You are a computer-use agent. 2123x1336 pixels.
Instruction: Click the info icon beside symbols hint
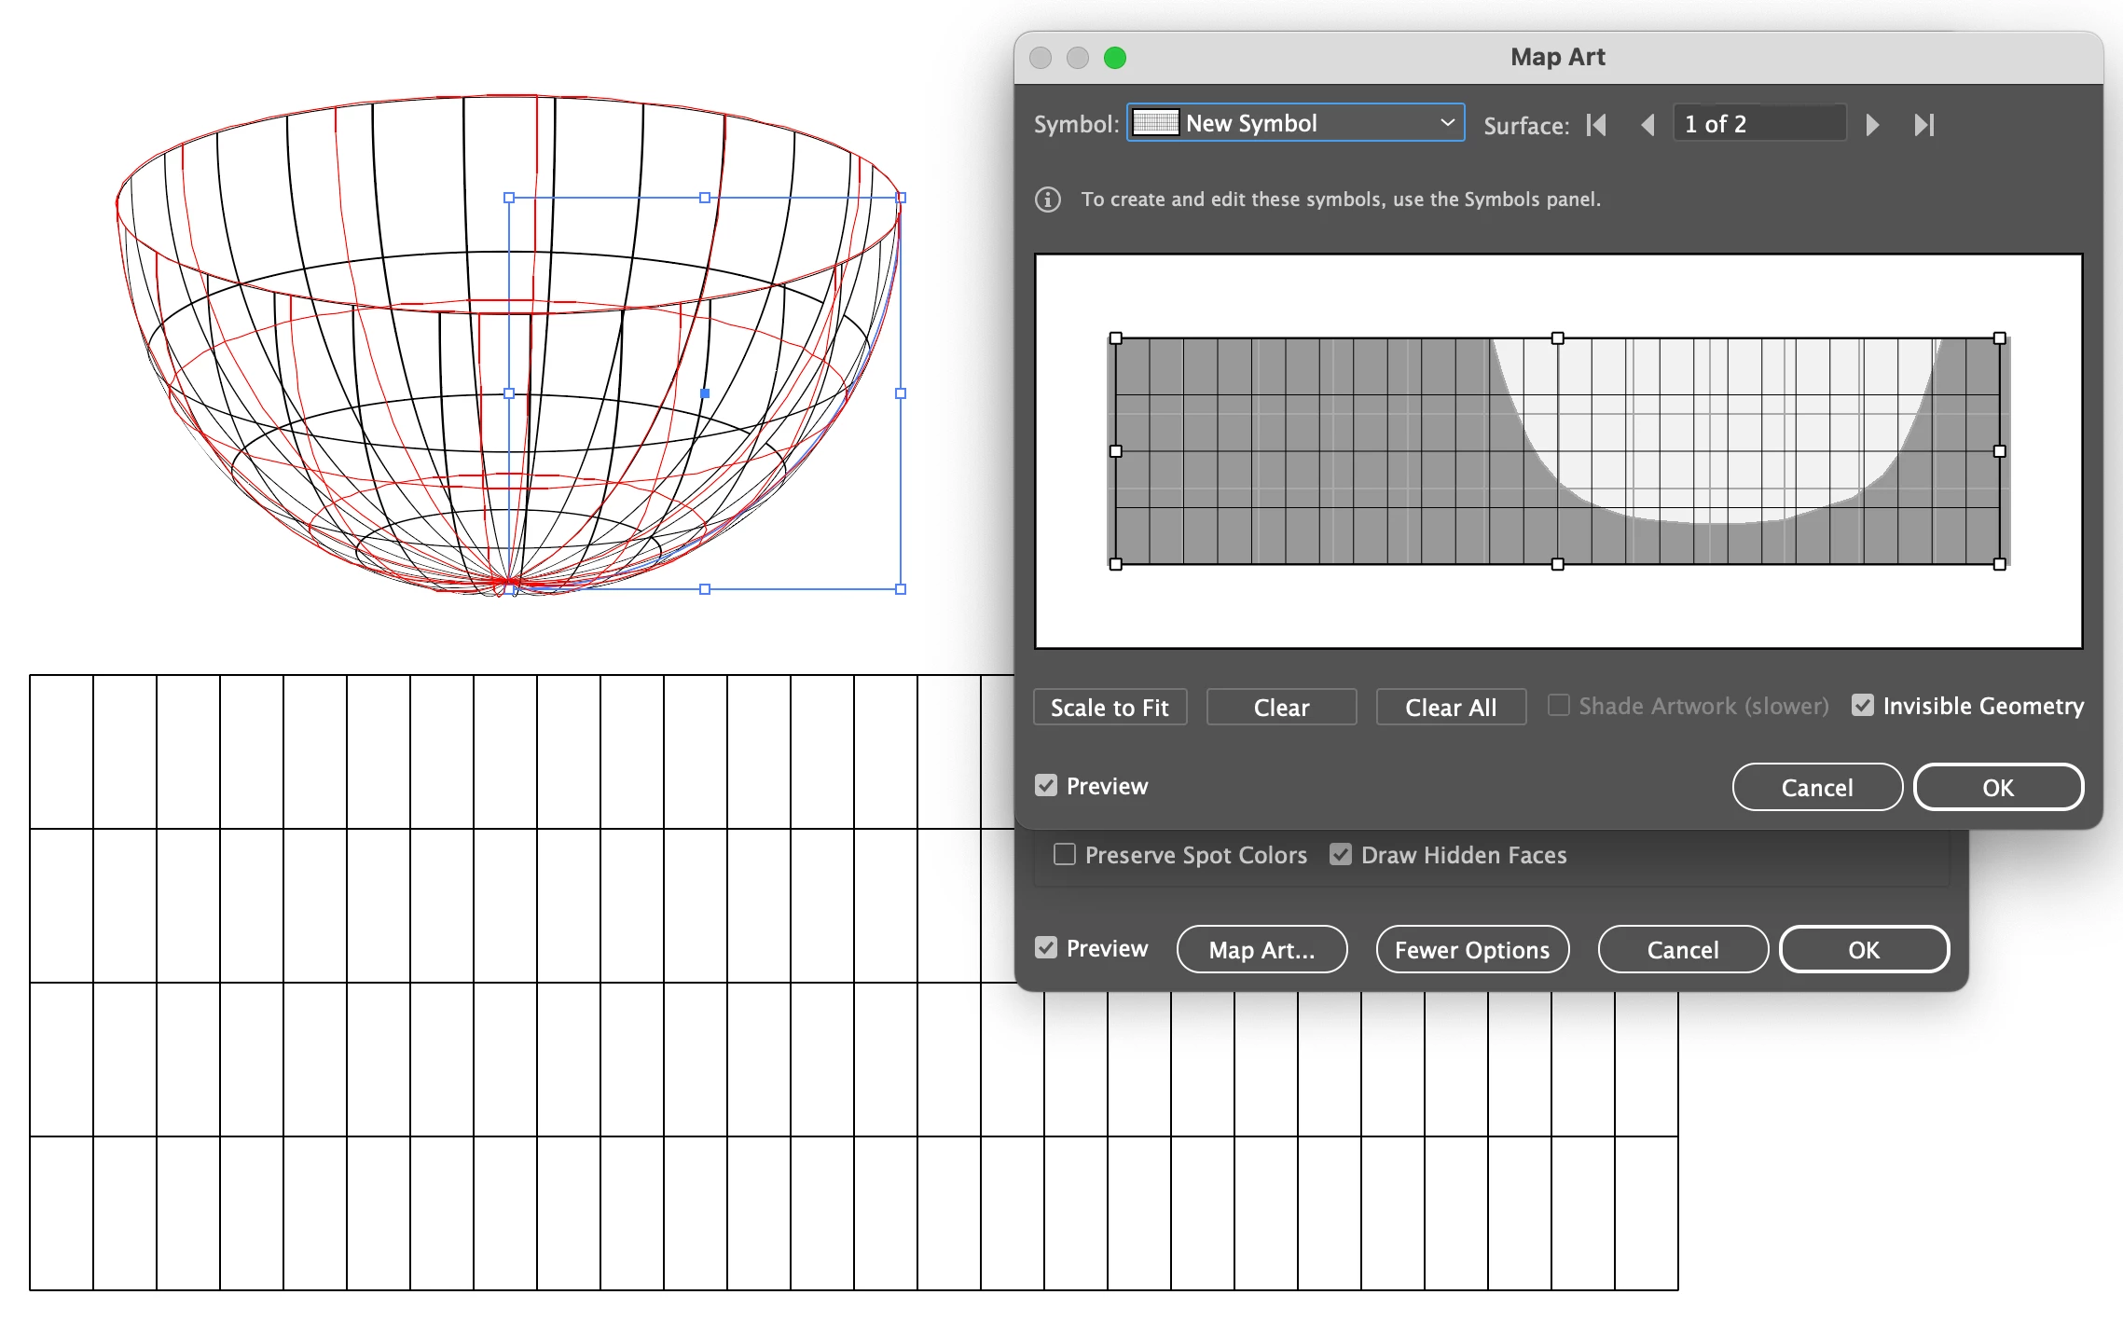coord(1048,200)
